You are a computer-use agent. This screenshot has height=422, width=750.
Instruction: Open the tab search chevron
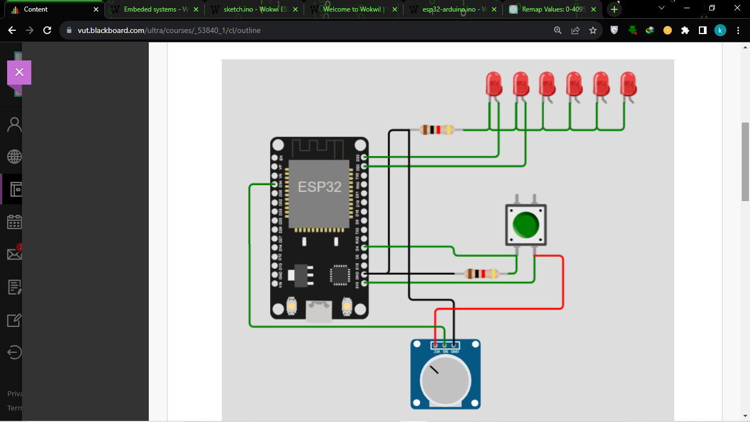(661, 9)
